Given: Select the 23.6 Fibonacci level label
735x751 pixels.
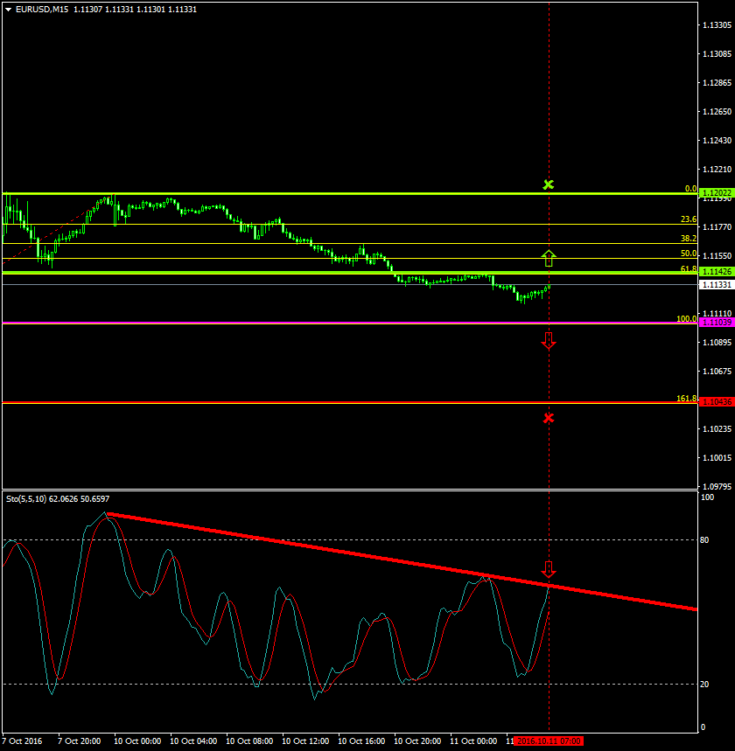Looking at the screenshot, I should 688,219.
